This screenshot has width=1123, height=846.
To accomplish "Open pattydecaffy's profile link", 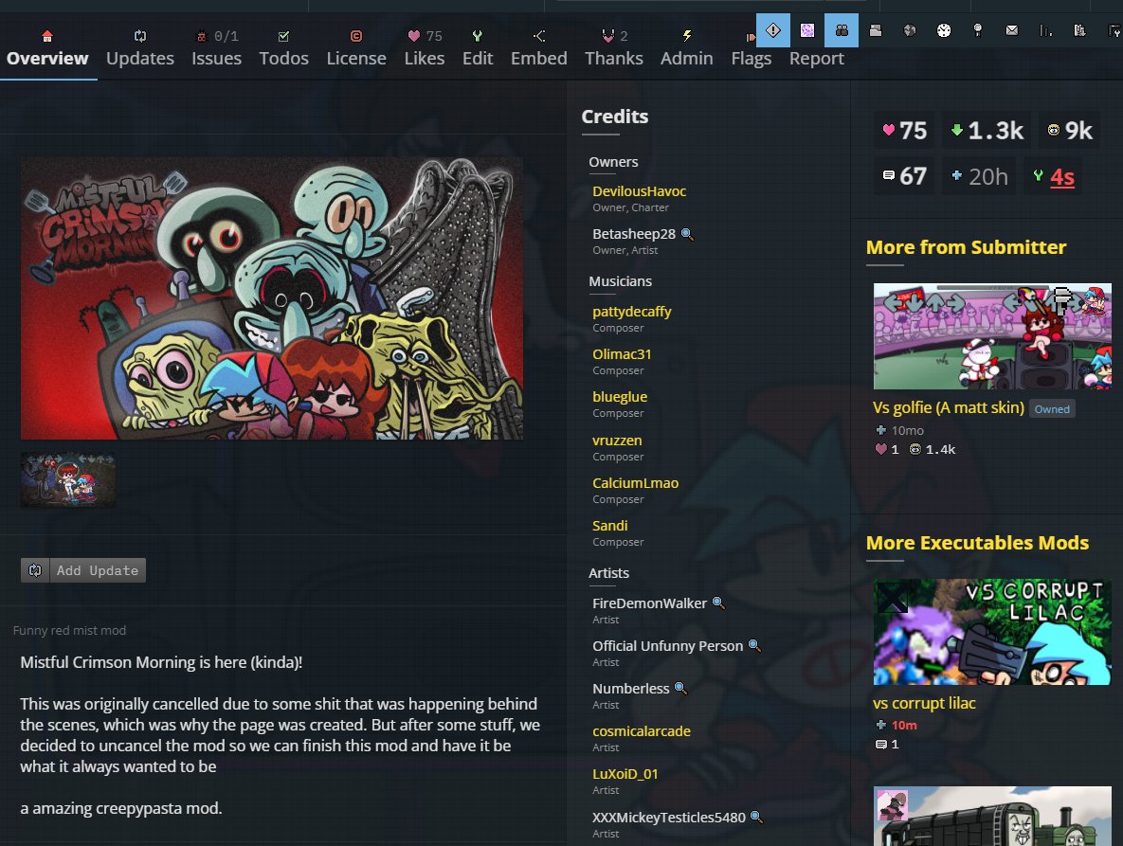I will (632, 312).
